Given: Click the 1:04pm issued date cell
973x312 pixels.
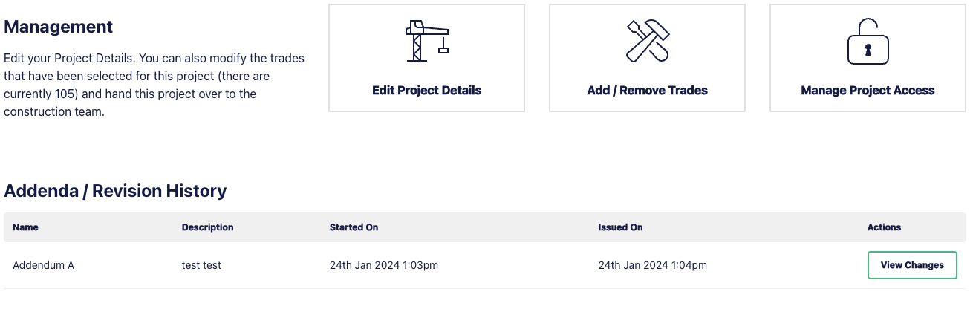Looking at the screenshot, I should pos(652,265).
